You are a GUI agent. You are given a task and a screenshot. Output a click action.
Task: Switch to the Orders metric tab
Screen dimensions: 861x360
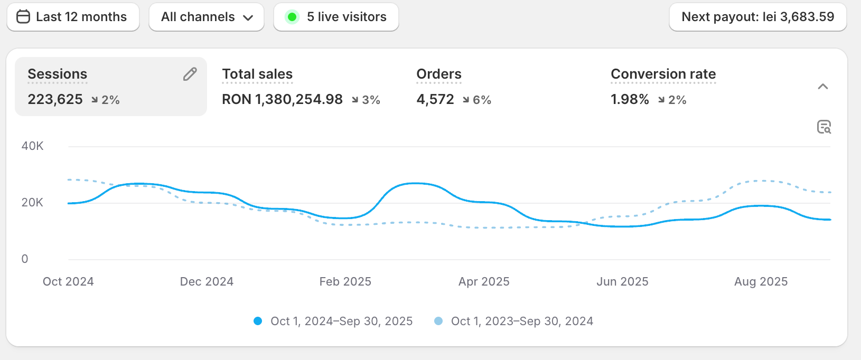[x=438, y=74]
